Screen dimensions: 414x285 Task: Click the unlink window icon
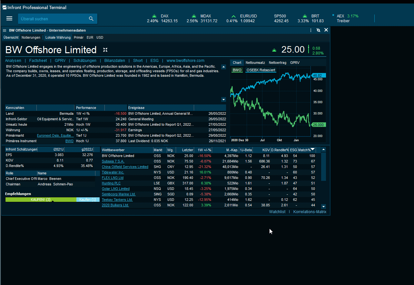pyautogui.click(x=319, y=30)
